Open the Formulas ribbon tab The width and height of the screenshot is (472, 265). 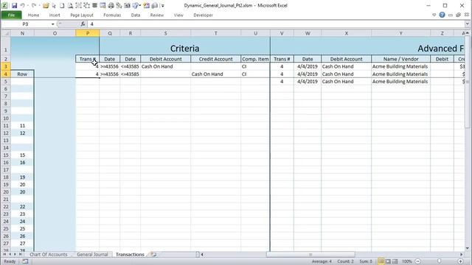[x=112, y=15]
